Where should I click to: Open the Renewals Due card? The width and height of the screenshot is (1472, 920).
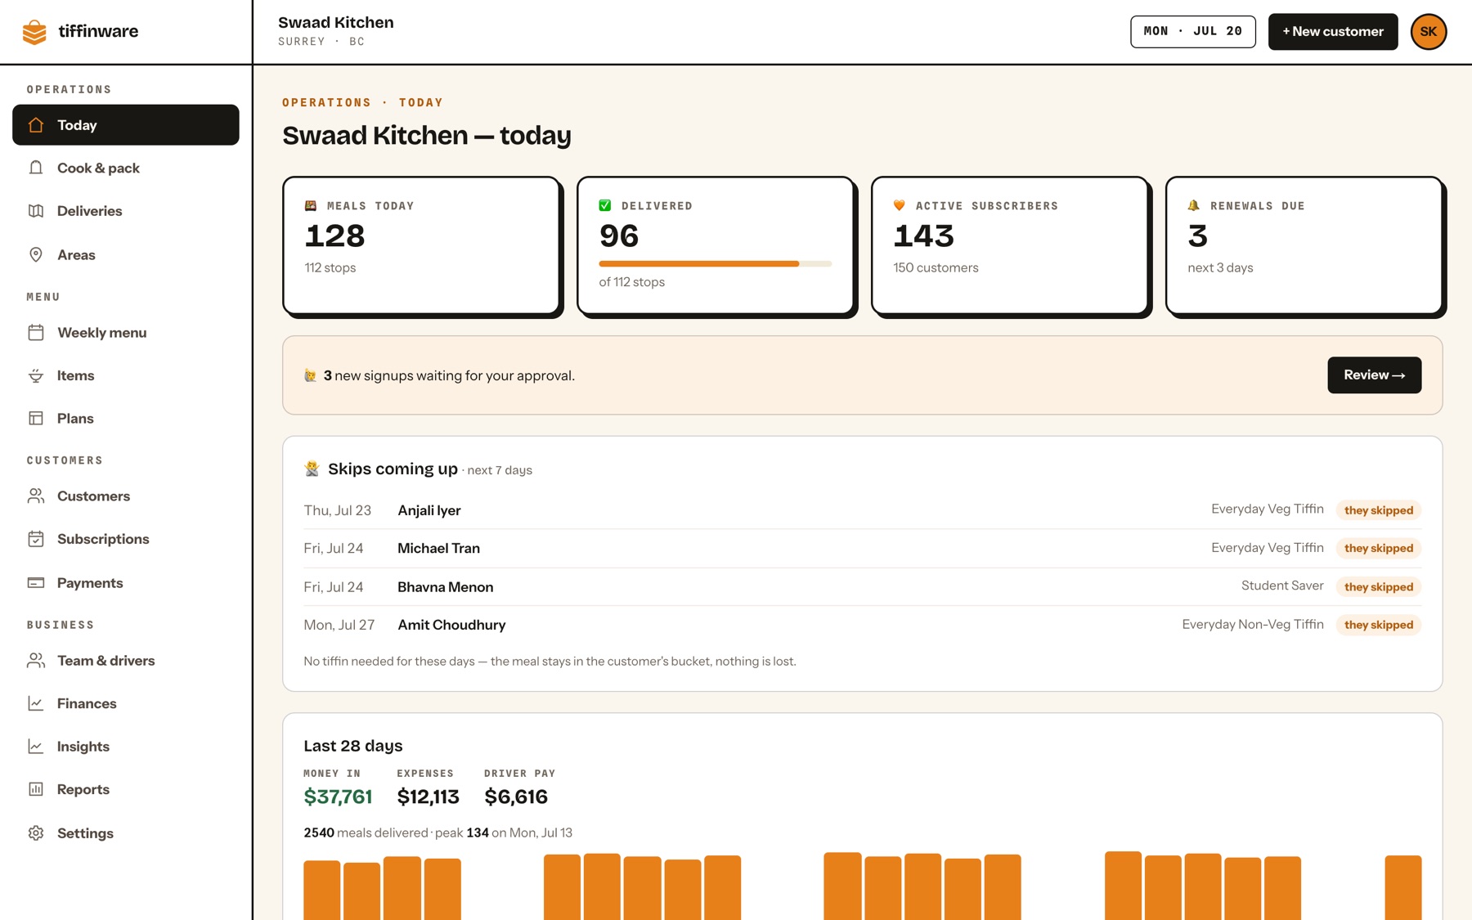pyautogui.click(x=1305, y=245)
